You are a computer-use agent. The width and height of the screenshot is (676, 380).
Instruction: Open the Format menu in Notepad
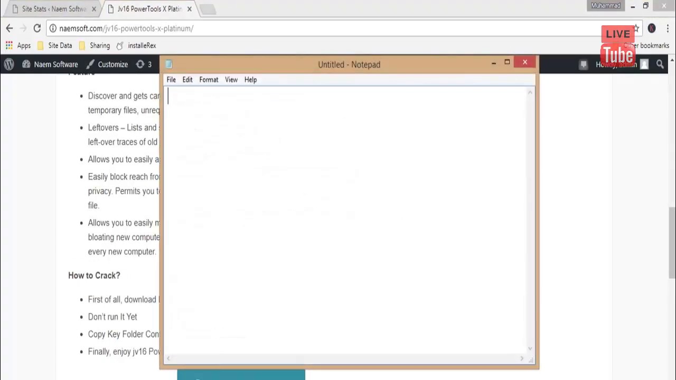tap(209, 80)
